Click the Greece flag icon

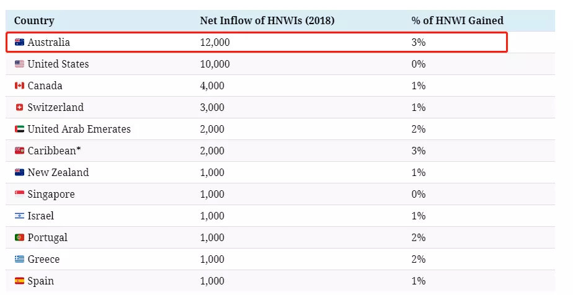click(x=19, y=259)
